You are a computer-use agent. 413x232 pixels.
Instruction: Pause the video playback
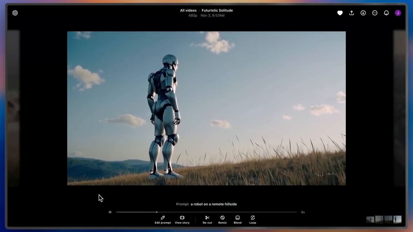click(110, 212)
